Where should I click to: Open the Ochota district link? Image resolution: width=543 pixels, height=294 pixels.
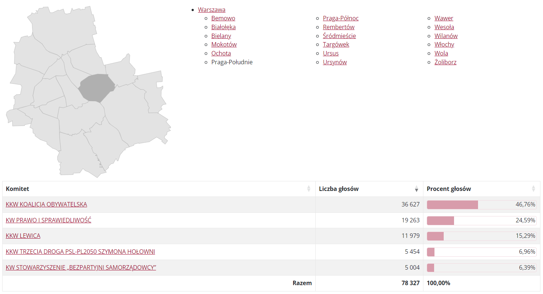coord(221,53)
